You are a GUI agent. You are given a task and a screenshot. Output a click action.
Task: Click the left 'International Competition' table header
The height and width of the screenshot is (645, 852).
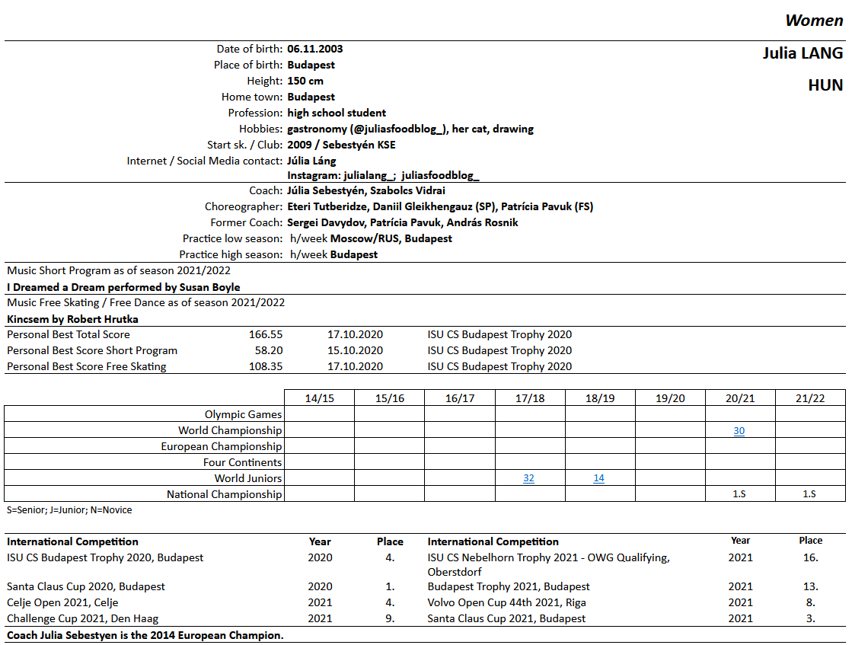(72, 541)
